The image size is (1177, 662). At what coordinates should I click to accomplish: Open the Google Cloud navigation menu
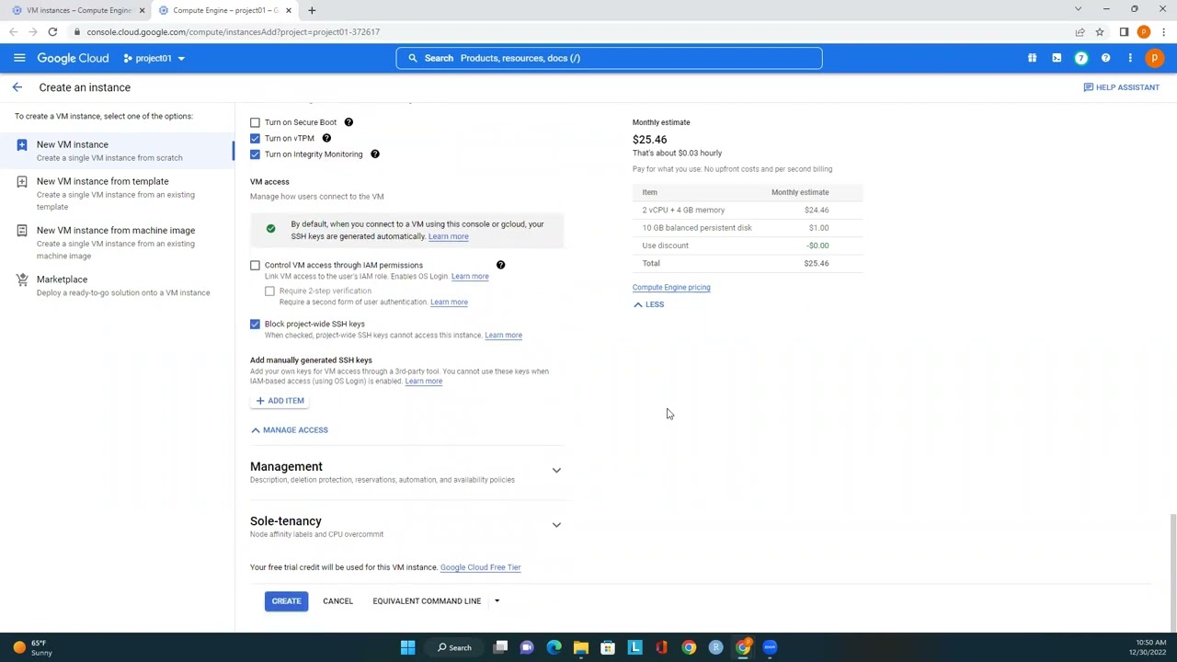19,58
